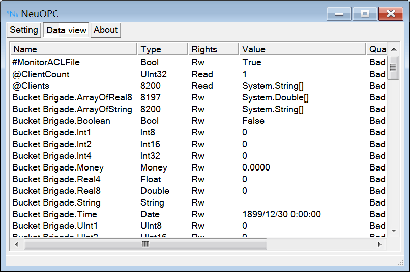Click the Rights column header
This screenshot has height=272, width=410.
pyautogui.click(x=213, y=49)
